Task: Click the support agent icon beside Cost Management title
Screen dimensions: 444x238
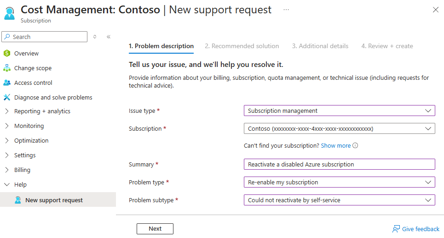Action: coord(10,14)
